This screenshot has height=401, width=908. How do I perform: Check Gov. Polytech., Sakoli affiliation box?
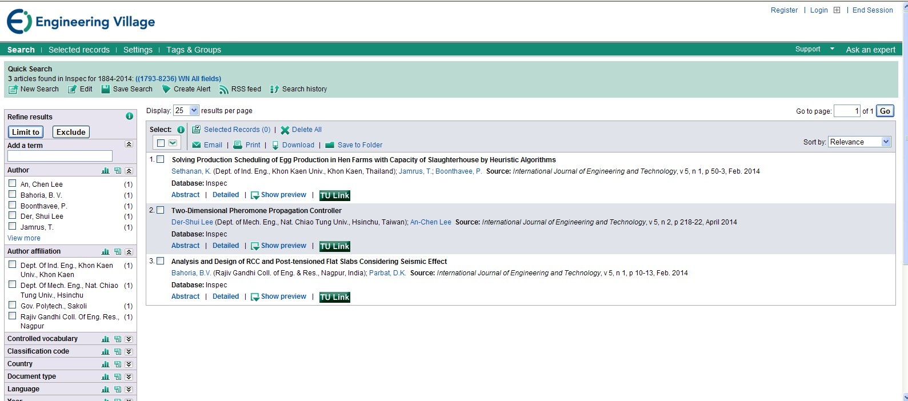(12, 305)
